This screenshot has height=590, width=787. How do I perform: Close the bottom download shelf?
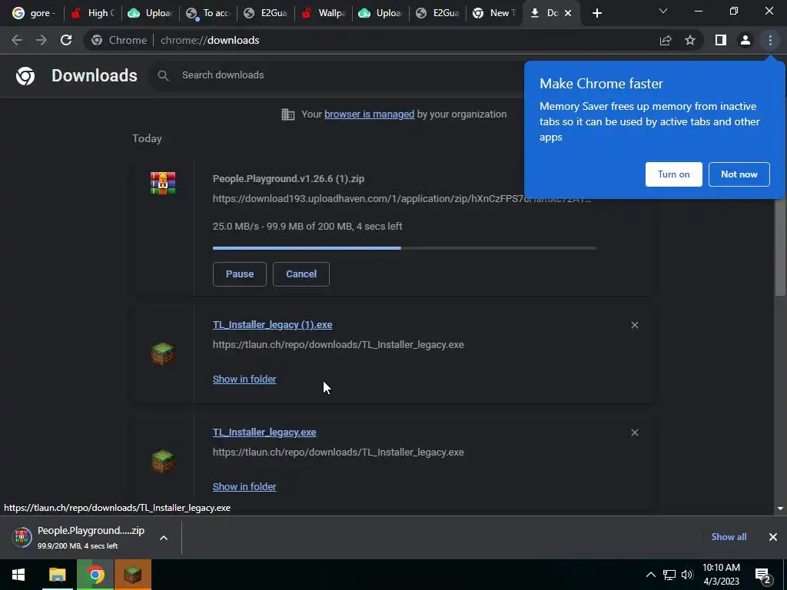[x=773, y=537]
